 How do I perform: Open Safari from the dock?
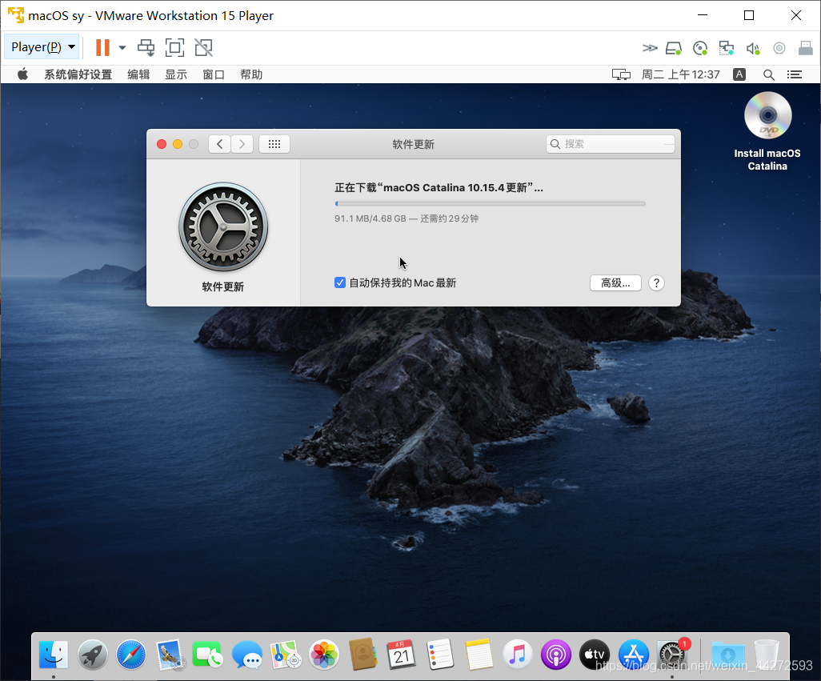pos(131,655)
